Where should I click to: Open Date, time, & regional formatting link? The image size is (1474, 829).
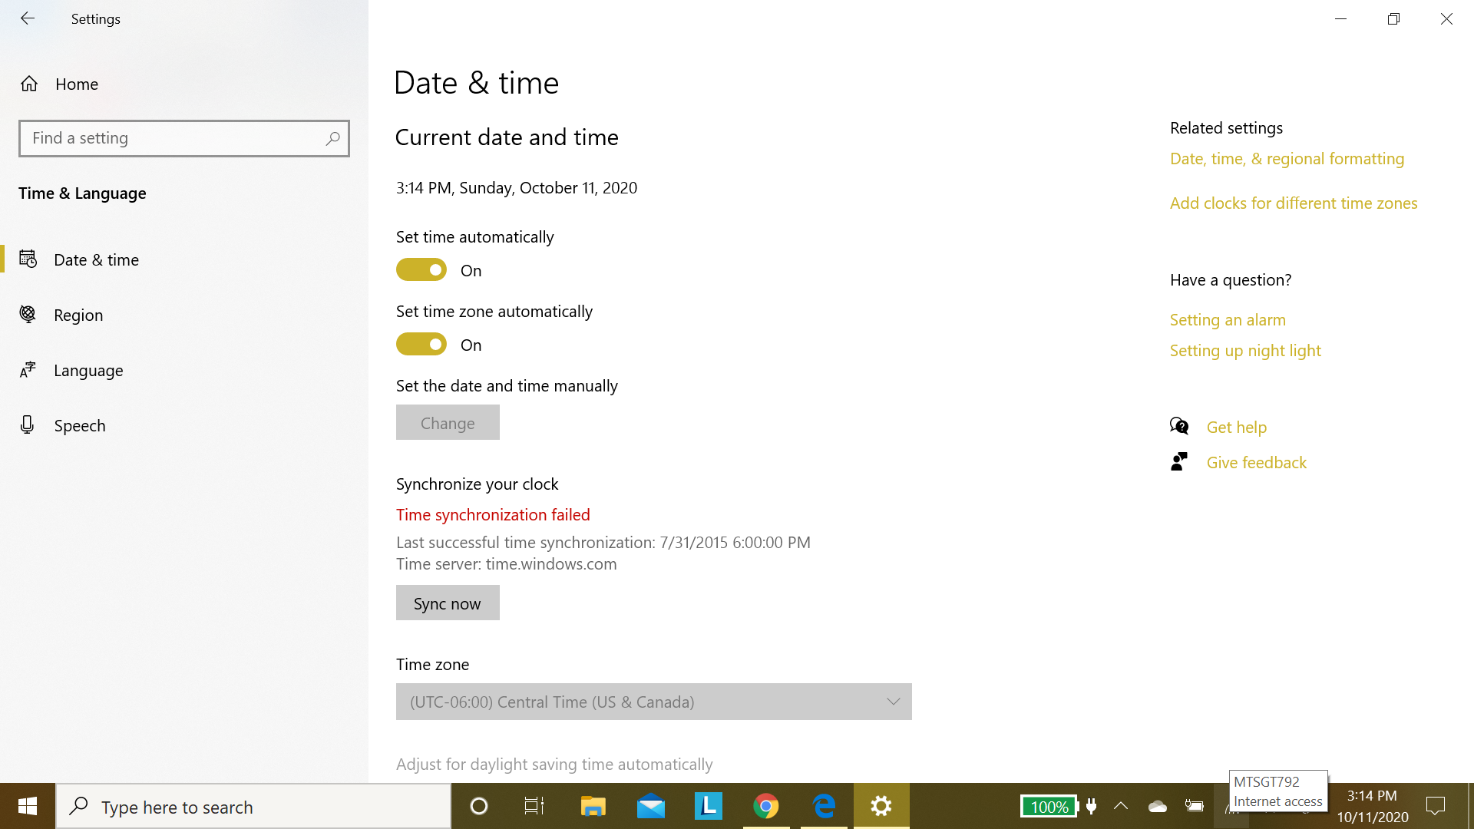[x=1287, y=159]
